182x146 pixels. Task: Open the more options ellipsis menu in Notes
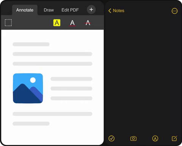pos(174,11)
